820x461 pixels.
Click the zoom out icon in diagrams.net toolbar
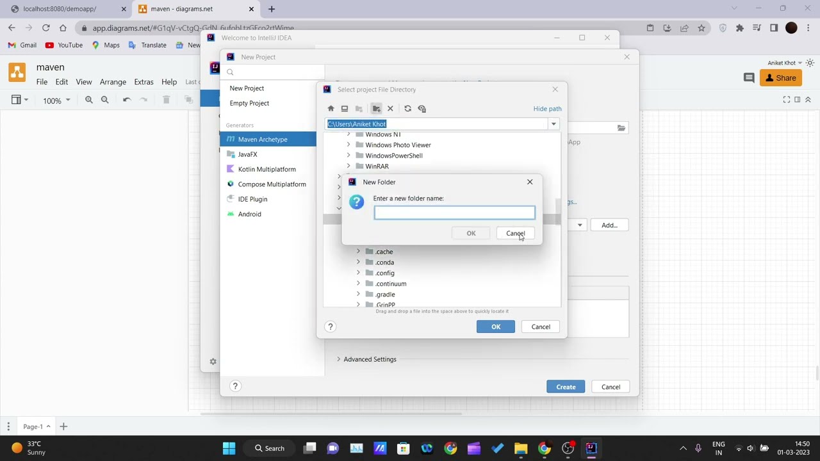tap(105, 100)
